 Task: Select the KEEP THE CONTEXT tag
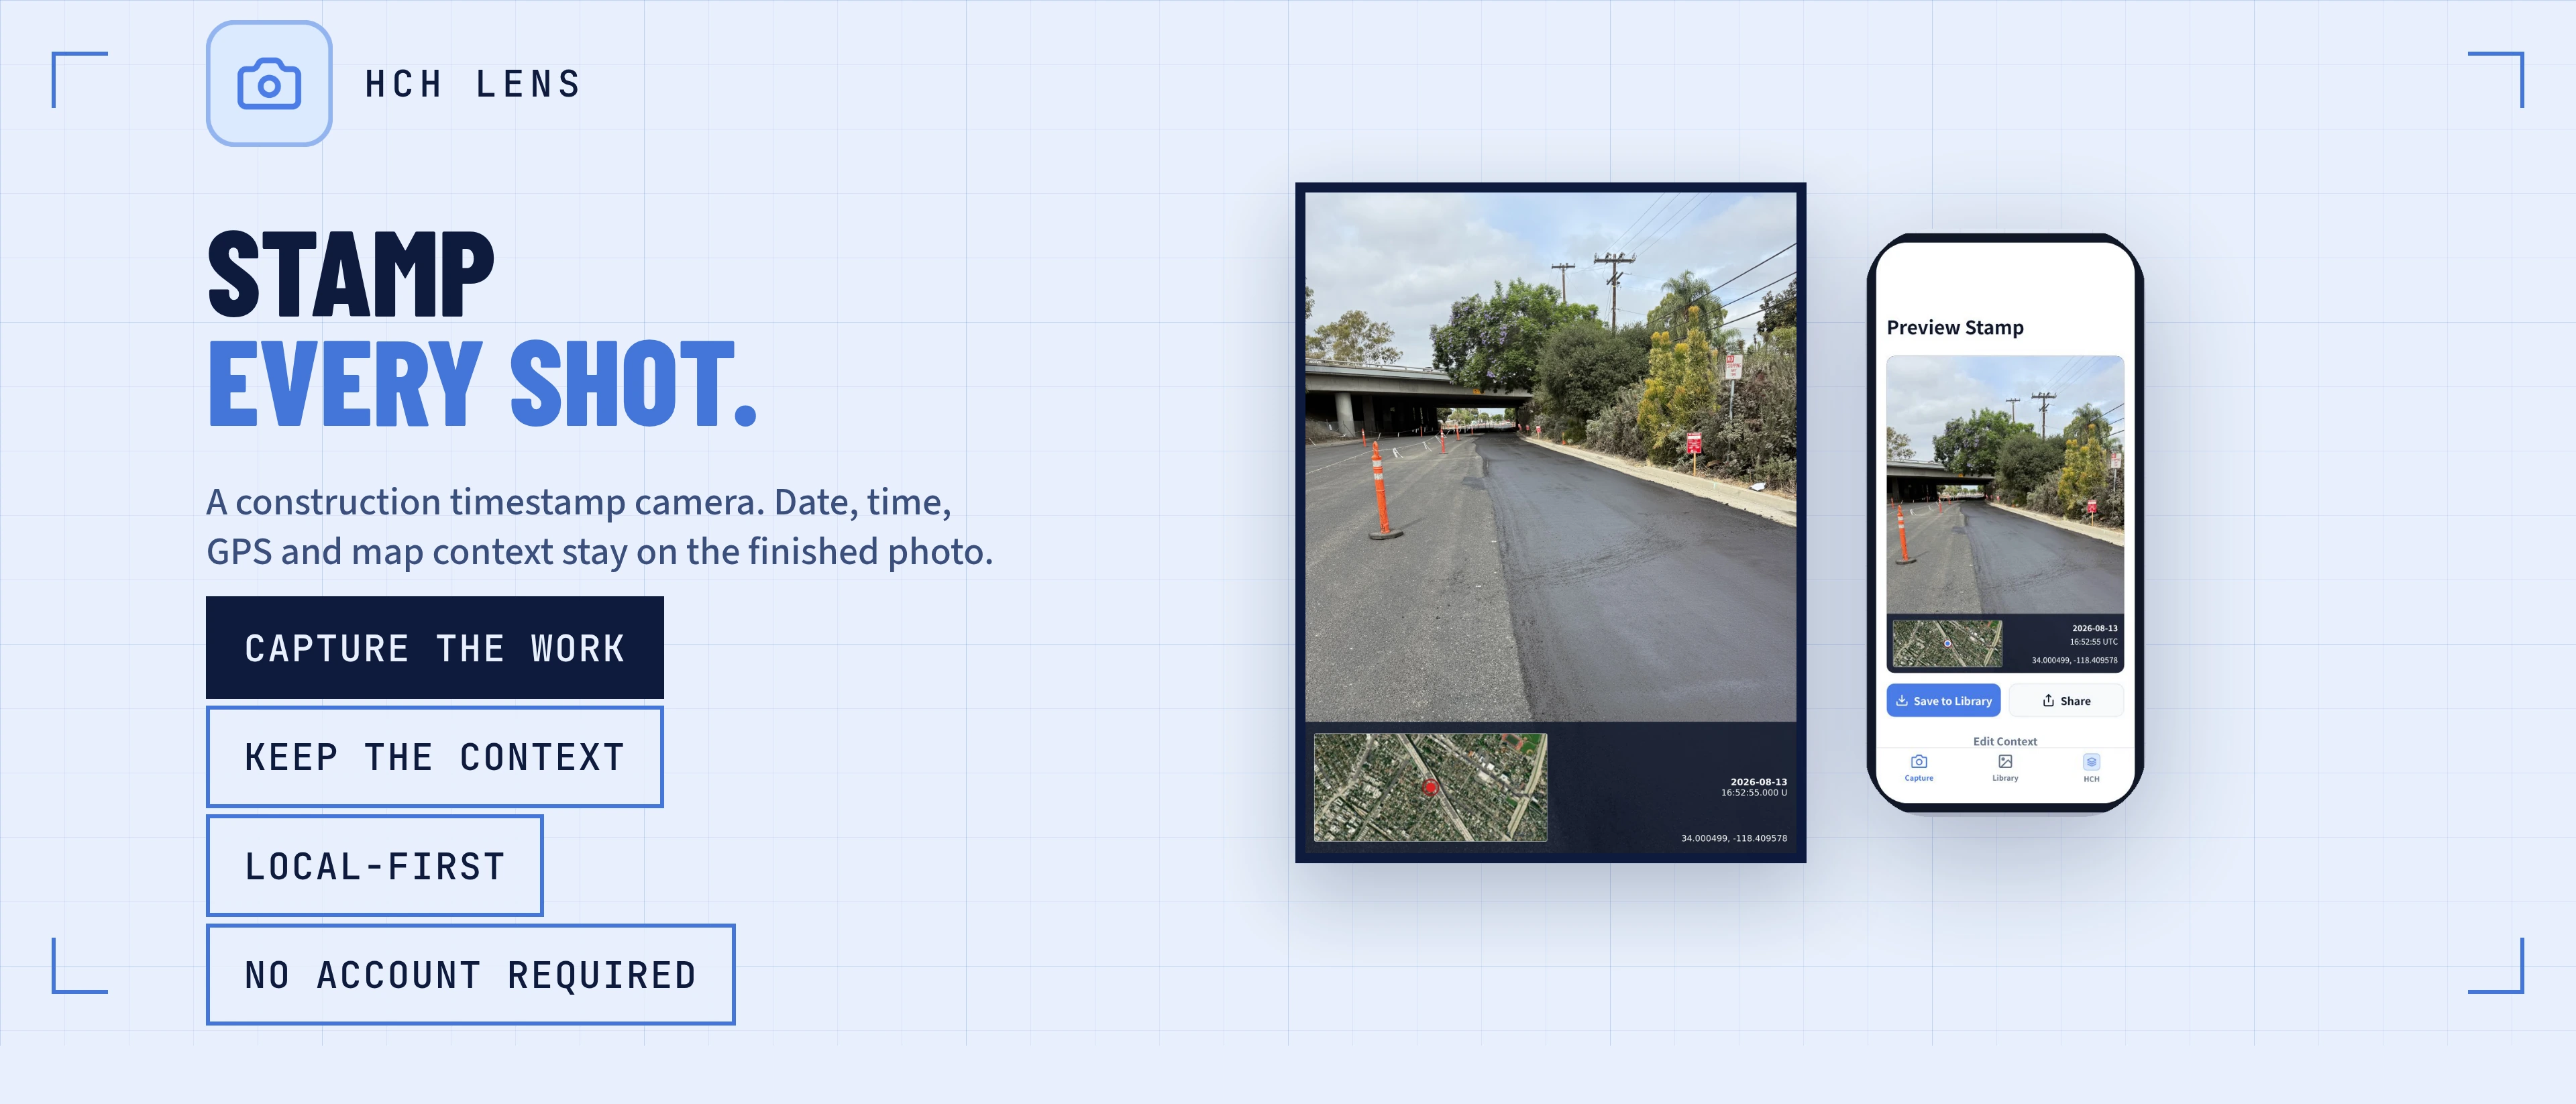[435, 757]
